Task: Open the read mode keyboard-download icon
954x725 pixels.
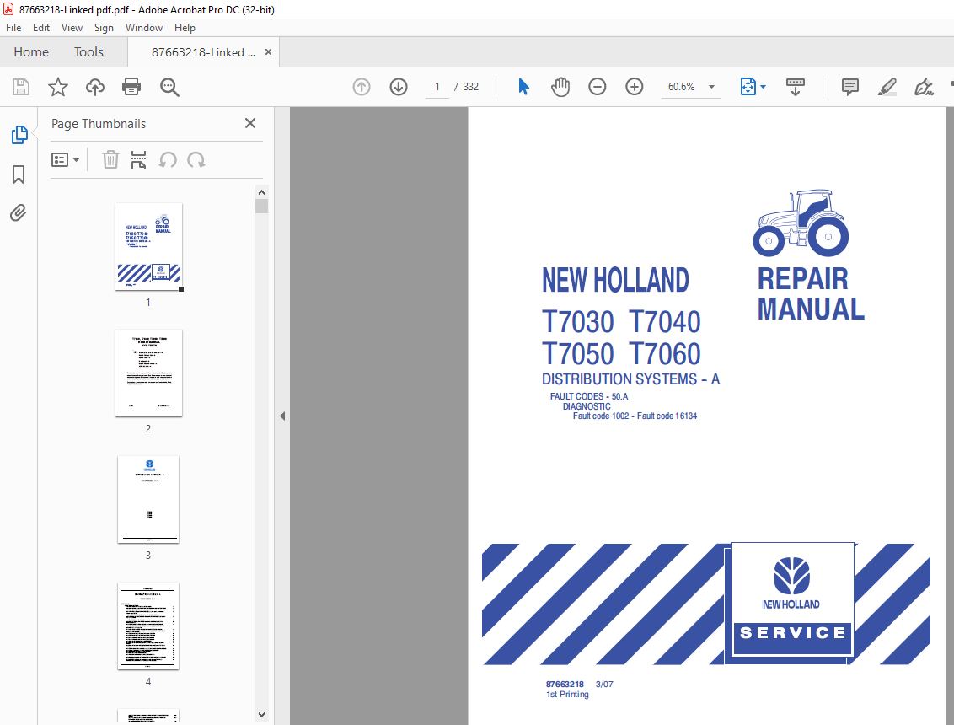Action: (x=796, y=87)
